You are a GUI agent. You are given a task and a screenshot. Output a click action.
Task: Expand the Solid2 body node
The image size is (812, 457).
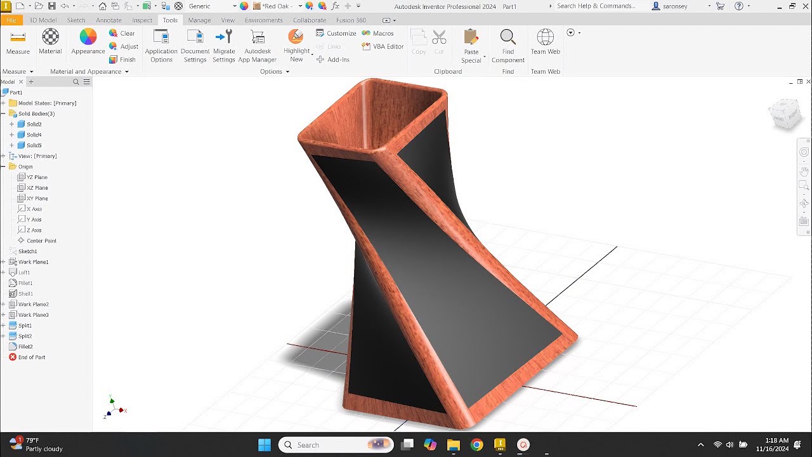click(11, 124)
